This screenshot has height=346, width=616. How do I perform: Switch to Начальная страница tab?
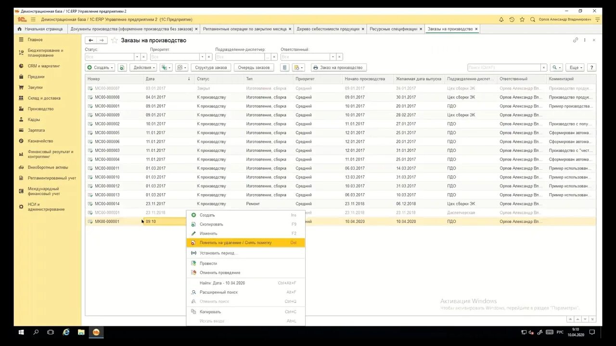point(40,29)
